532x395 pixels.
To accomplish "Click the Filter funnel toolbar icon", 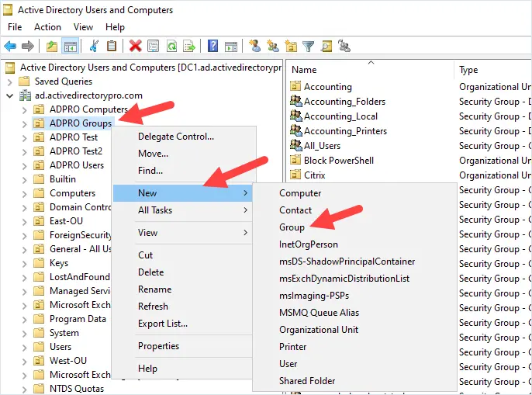I will point(309,46).
